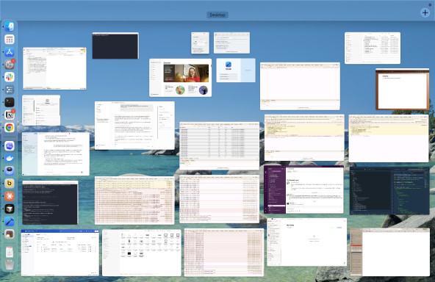This screenshot has width=435, height=282.
Task: Select the pink table with yellow header rows
Action: pyautogui.click(x=134, y=200)
